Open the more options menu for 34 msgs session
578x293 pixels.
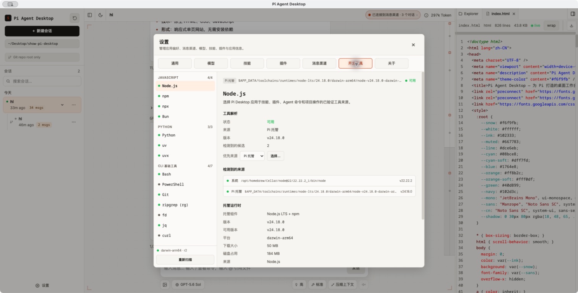pos(74,105)
